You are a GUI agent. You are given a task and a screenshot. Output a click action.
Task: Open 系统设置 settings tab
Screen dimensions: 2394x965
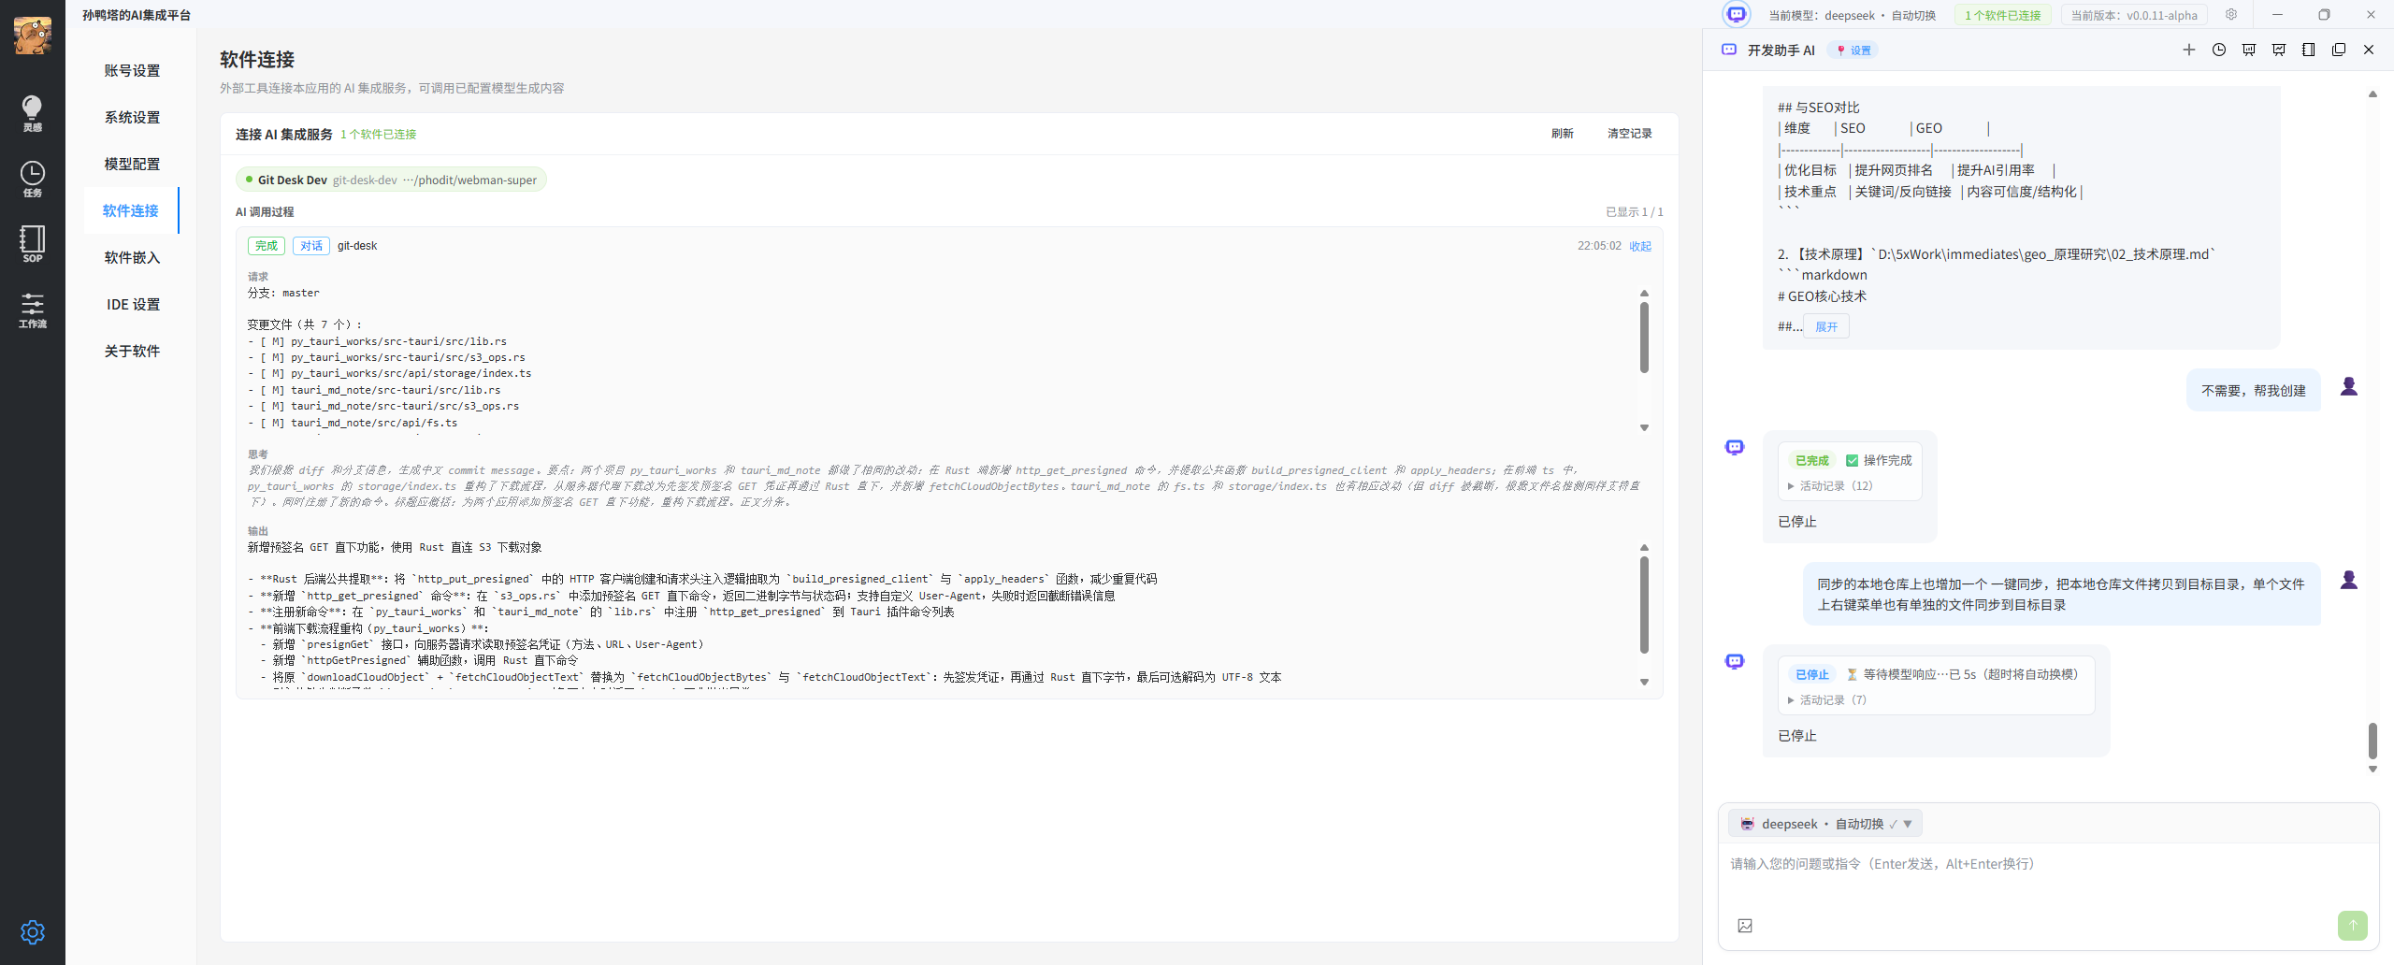pos(132,118)
